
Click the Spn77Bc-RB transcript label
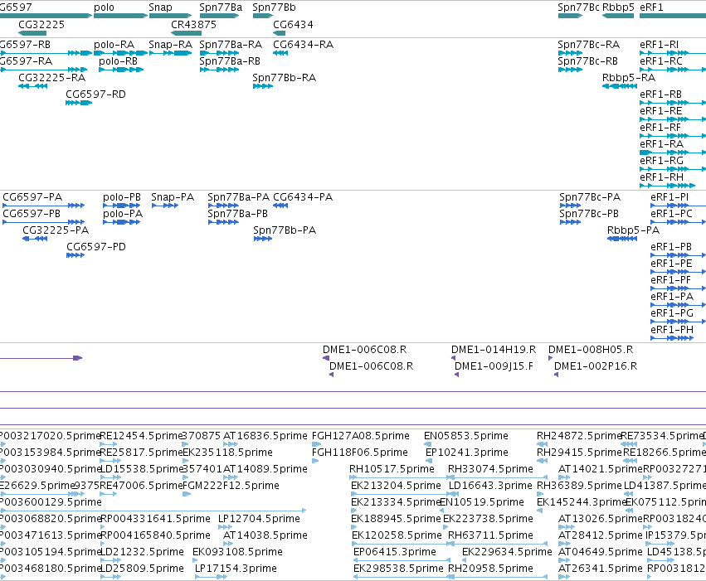click(587, 61)
